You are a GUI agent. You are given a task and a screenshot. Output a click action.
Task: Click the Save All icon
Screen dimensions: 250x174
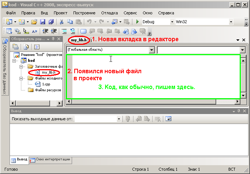point(51,22)
